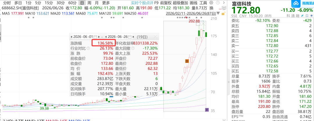This screenshot has width=314, height=121.
Task: Select the 日 daily period tab
Action: 82,3
